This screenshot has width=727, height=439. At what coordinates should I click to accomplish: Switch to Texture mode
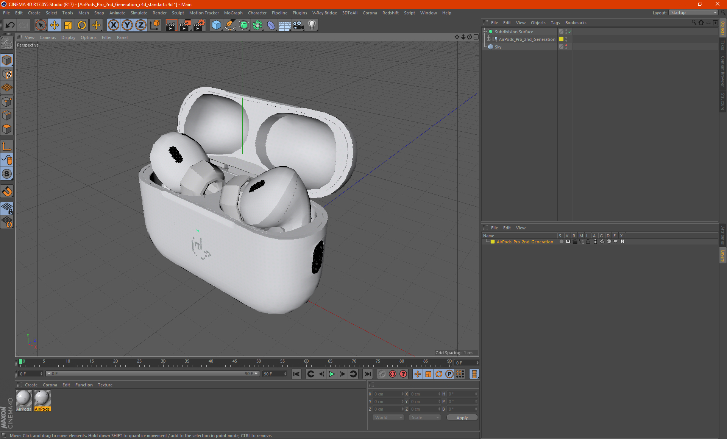tap(7, 74)
